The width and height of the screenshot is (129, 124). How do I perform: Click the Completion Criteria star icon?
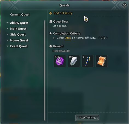(x=51, y=34)
